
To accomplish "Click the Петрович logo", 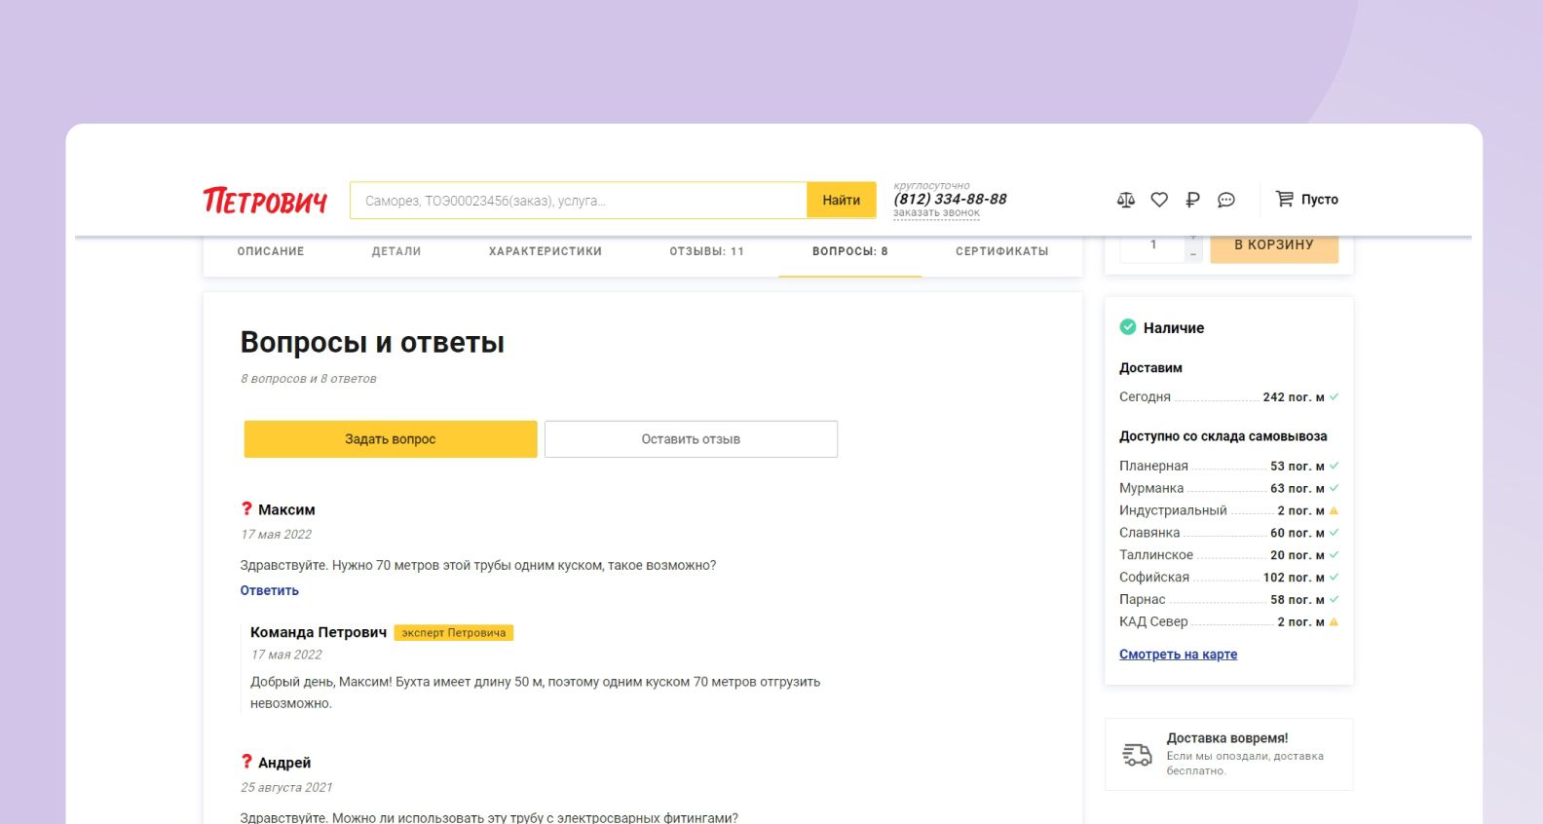I will point(264,200).
